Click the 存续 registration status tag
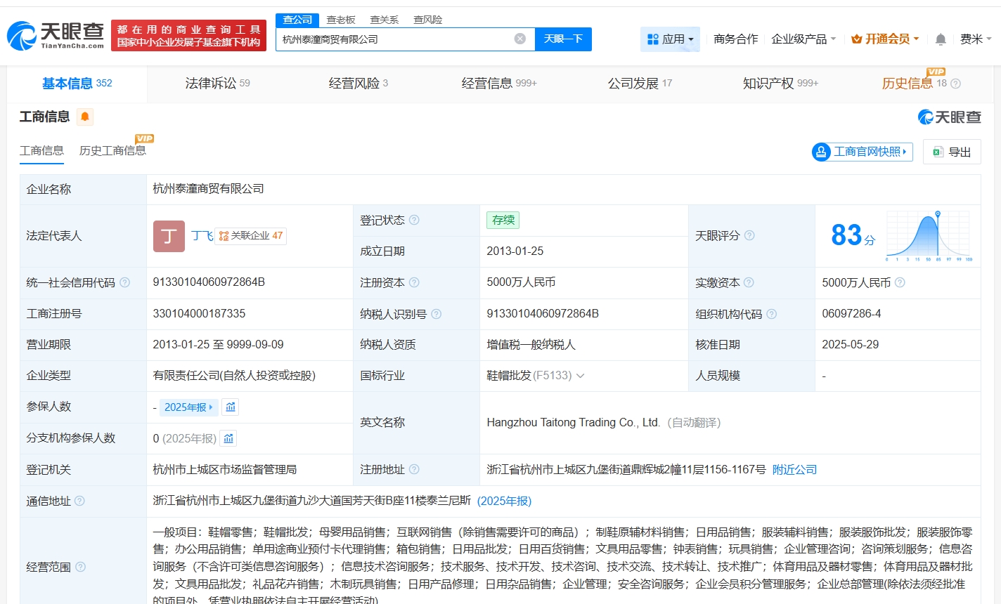Image resolution: width=1001 pixels, height=604 pixels. click(x=503, y=220)
